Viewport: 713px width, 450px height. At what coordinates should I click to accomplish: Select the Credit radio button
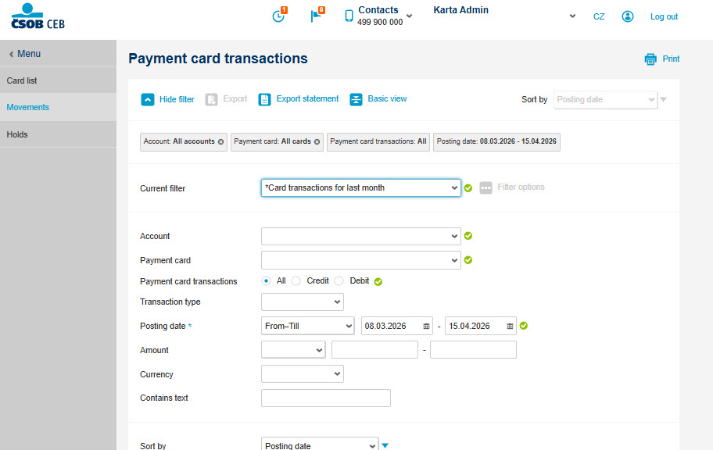point(296,281)
